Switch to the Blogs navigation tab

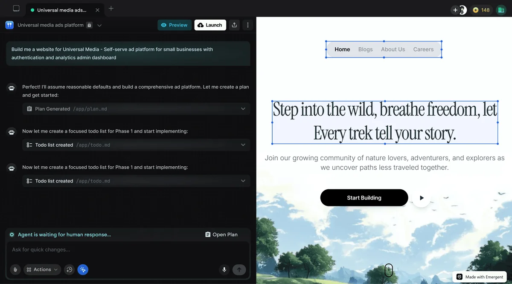[365, 49]
